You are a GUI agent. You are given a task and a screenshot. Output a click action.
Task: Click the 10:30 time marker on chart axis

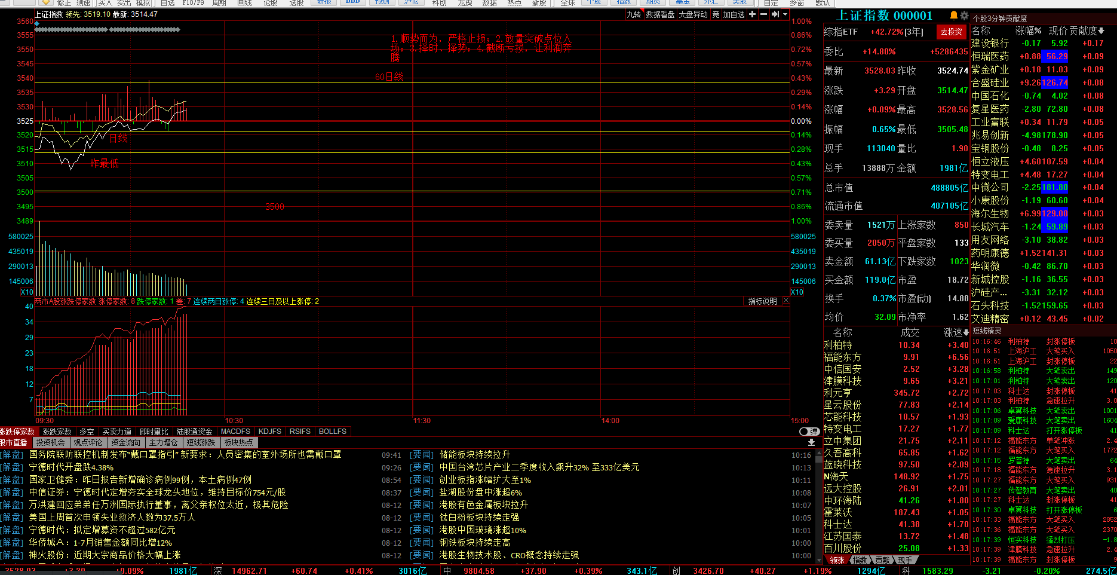point(234,421)
